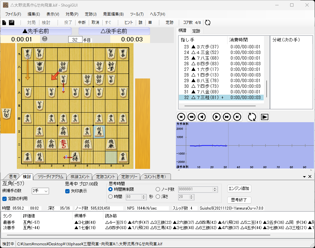
Task: Open the ツール(T) menu
Action: 137,14
